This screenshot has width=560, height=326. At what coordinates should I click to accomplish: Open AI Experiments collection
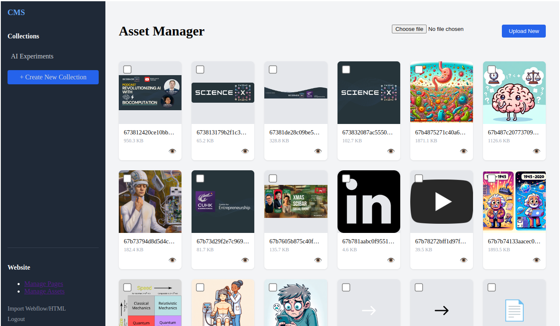coord(32,56)
